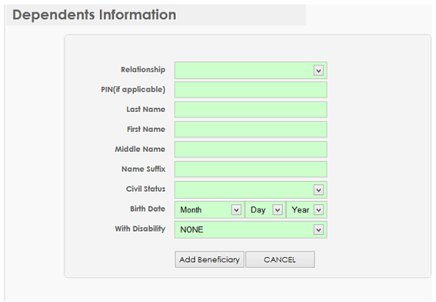Open the birth Day dropdown
Screen dimensions: 436x302
[x=266, y=210]
